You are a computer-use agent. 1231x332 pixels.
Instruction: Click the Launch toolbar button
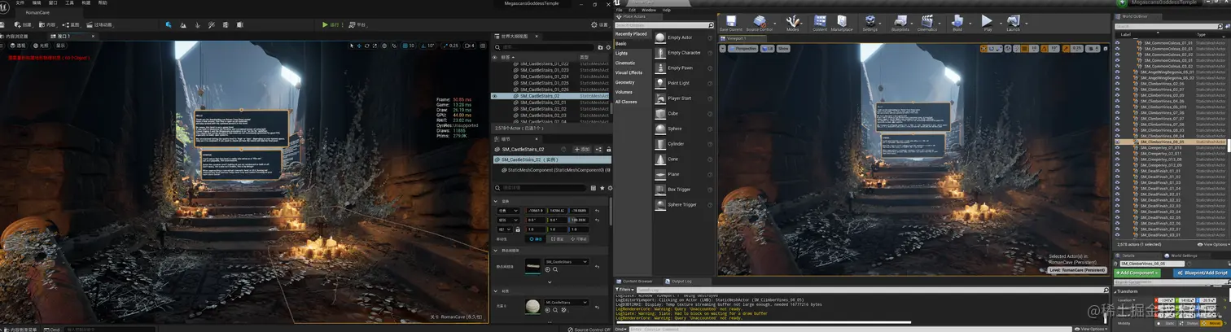pos(1013,22)
